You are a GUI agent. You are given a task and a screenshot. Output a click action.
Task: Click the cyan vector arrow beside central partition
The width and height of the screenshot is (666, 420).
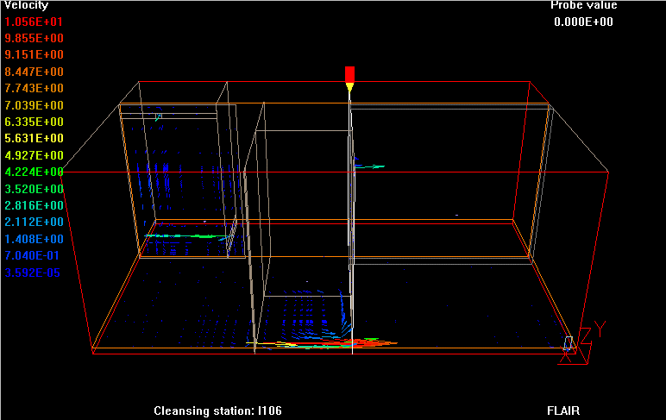[x=369, y=166]
